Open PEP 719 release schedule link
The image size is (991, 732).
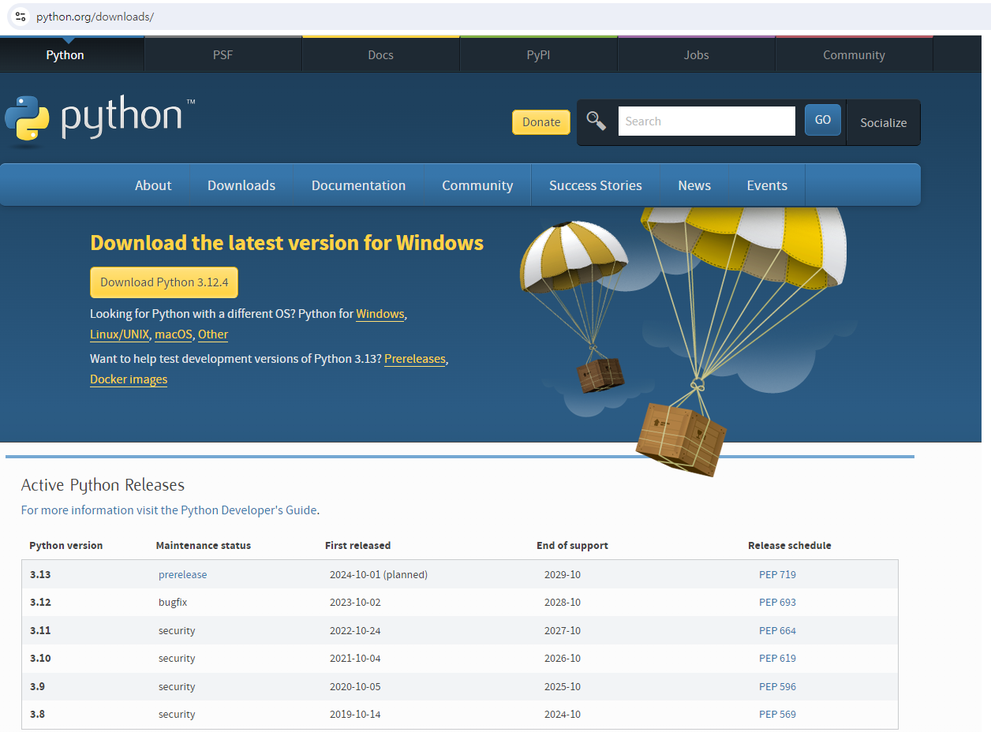pyautogui.click(x=777, y=575)
